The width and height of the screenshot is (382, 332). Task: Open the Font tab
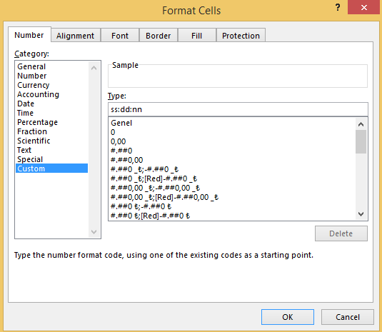click(x=120, y=36)
